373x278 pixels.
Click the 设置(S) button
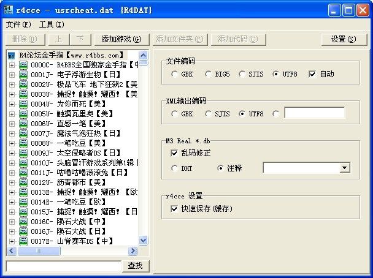tap(344, 39)
